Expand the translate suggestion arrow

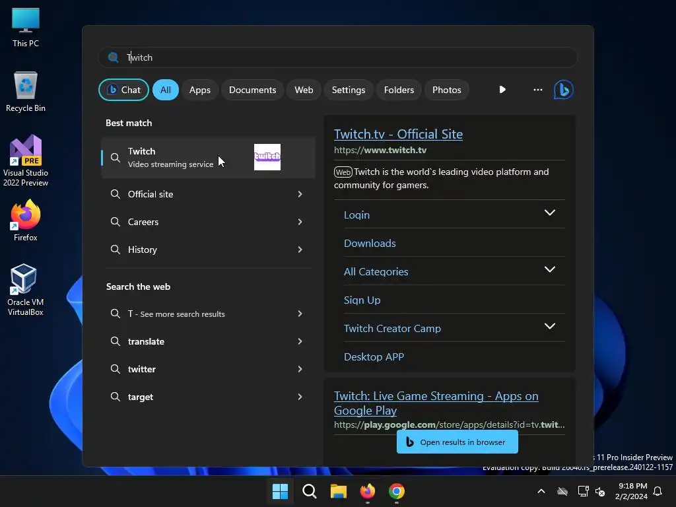point(300,341)
